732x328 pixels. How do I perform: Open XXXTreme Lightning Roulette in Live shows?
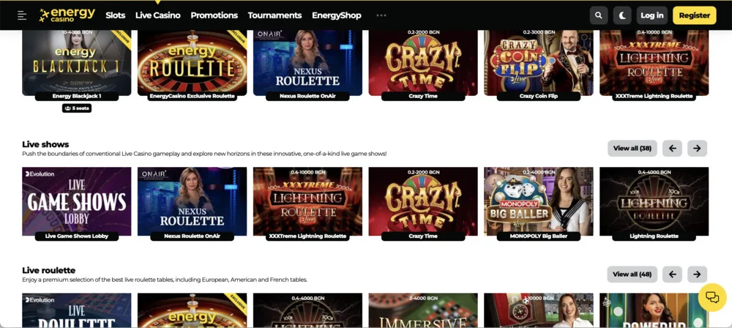click(307, 201)
